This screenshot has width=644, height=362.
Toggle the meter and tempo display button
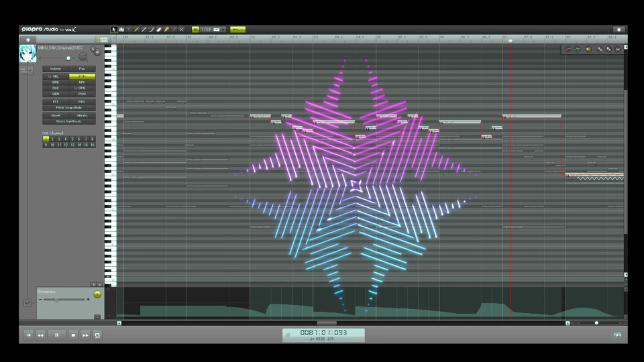point(101,40)
